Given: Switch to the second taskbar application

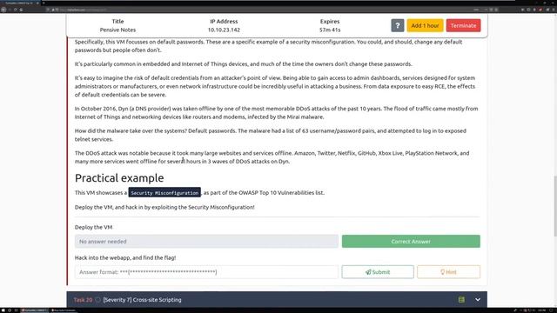Looking at the screenshot, I should (x=64, y=310).
